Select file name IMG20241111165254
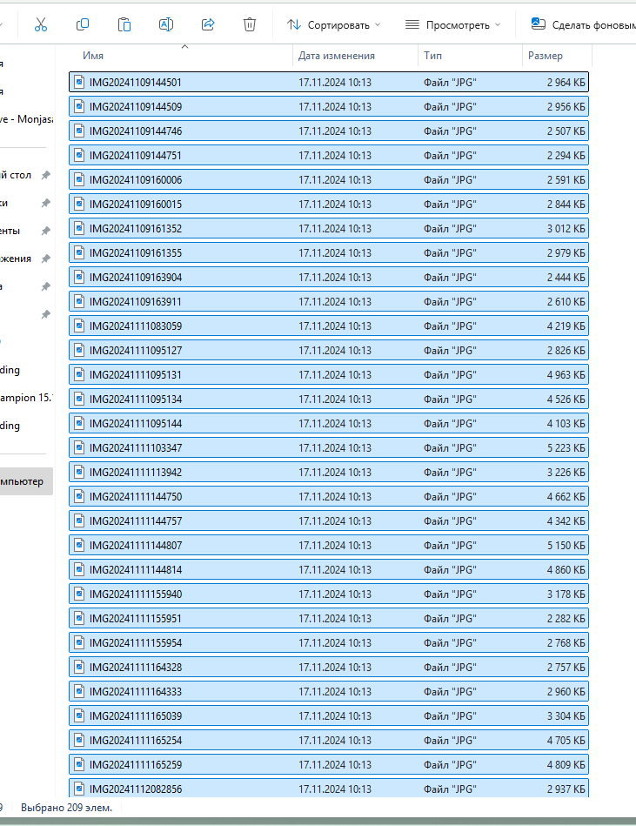The width and height of the screenshot is (636, 826). [x=136, y=740]
